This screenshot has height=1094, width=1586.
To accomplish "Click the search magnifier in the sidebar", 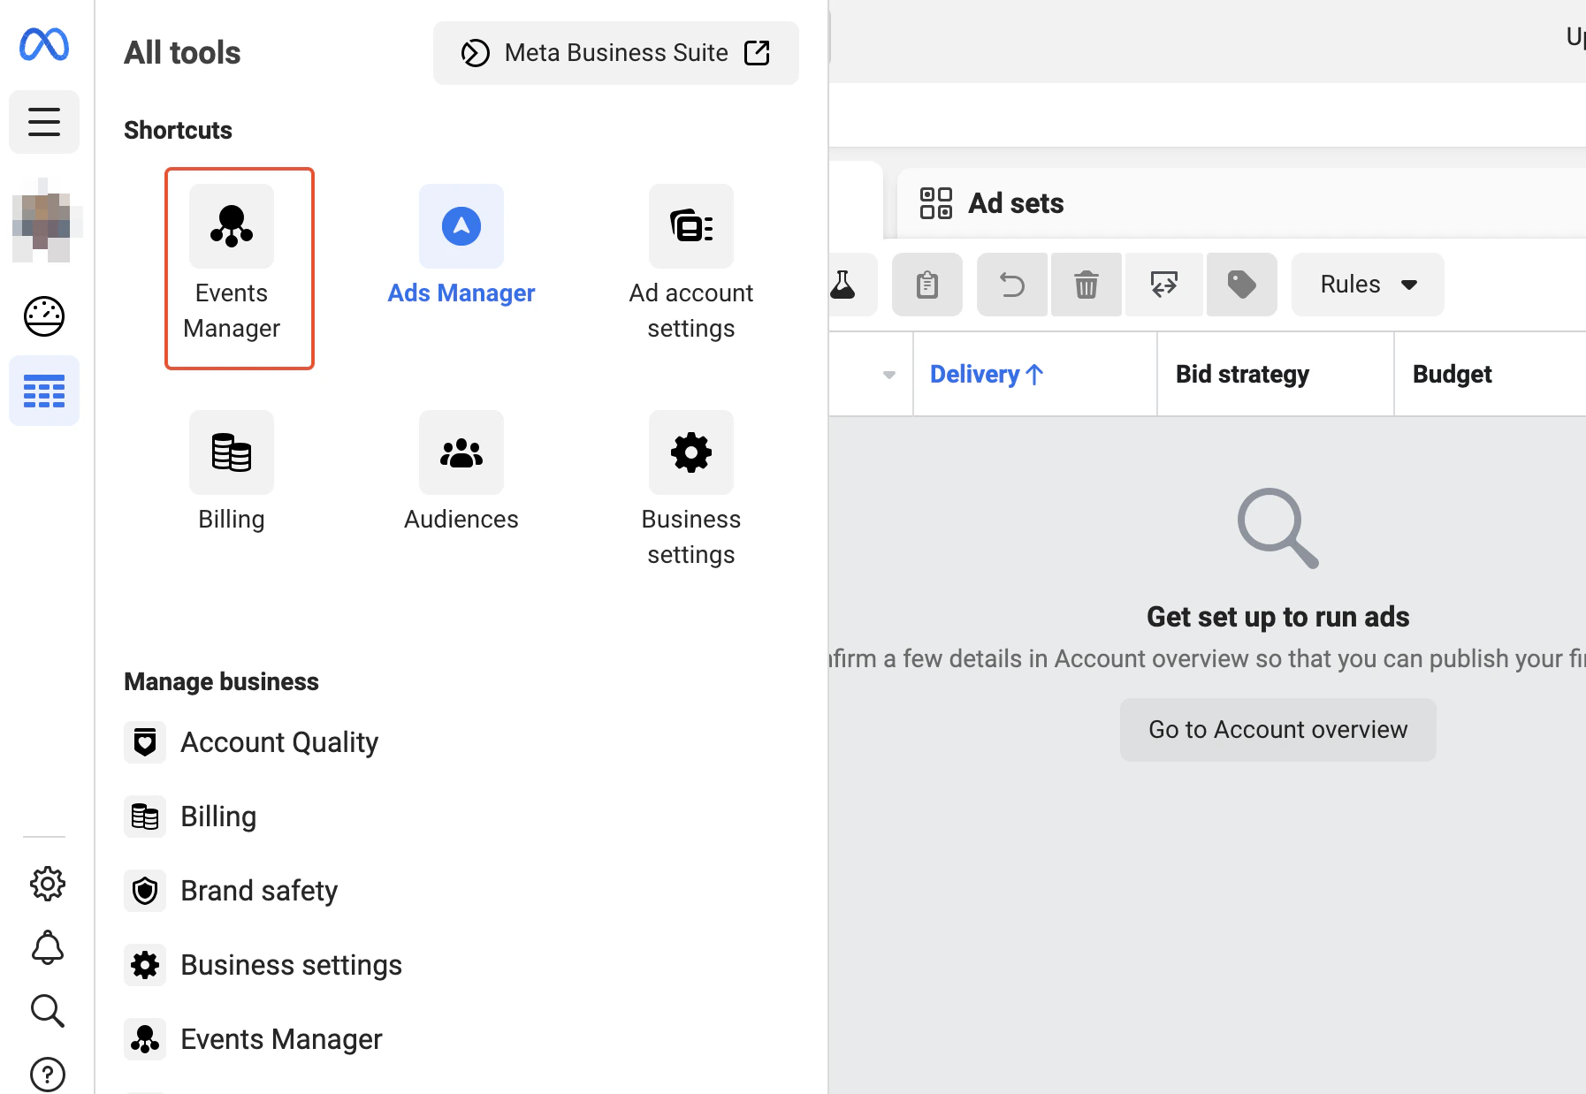I will [x=48, y=1011].
